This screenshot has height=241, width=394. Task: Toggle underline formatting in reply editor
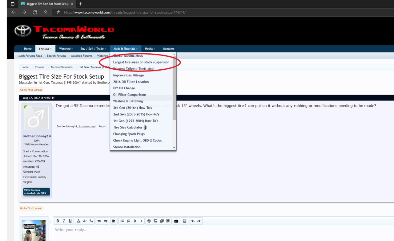pos(70,221)
